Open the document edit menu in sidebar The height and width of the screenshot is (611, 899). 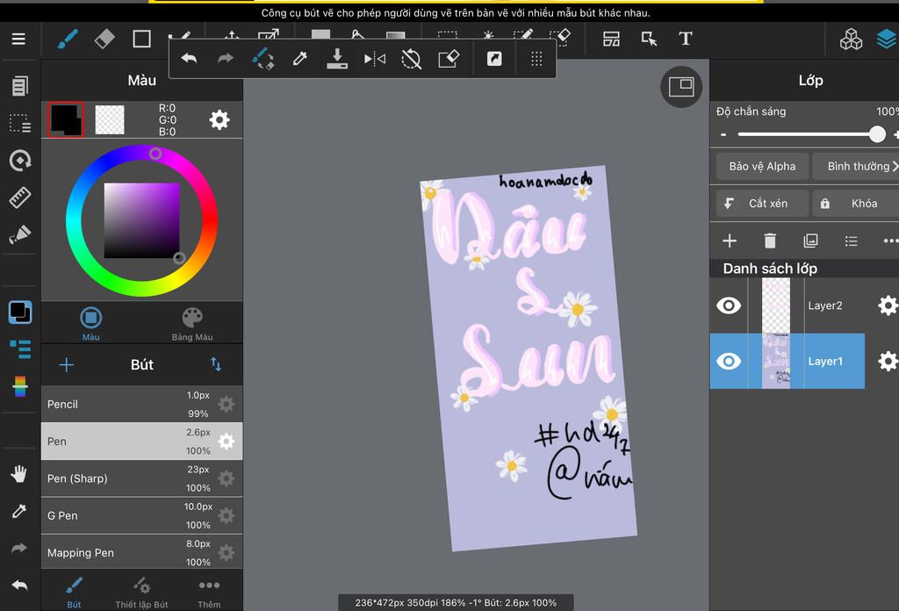19,86
